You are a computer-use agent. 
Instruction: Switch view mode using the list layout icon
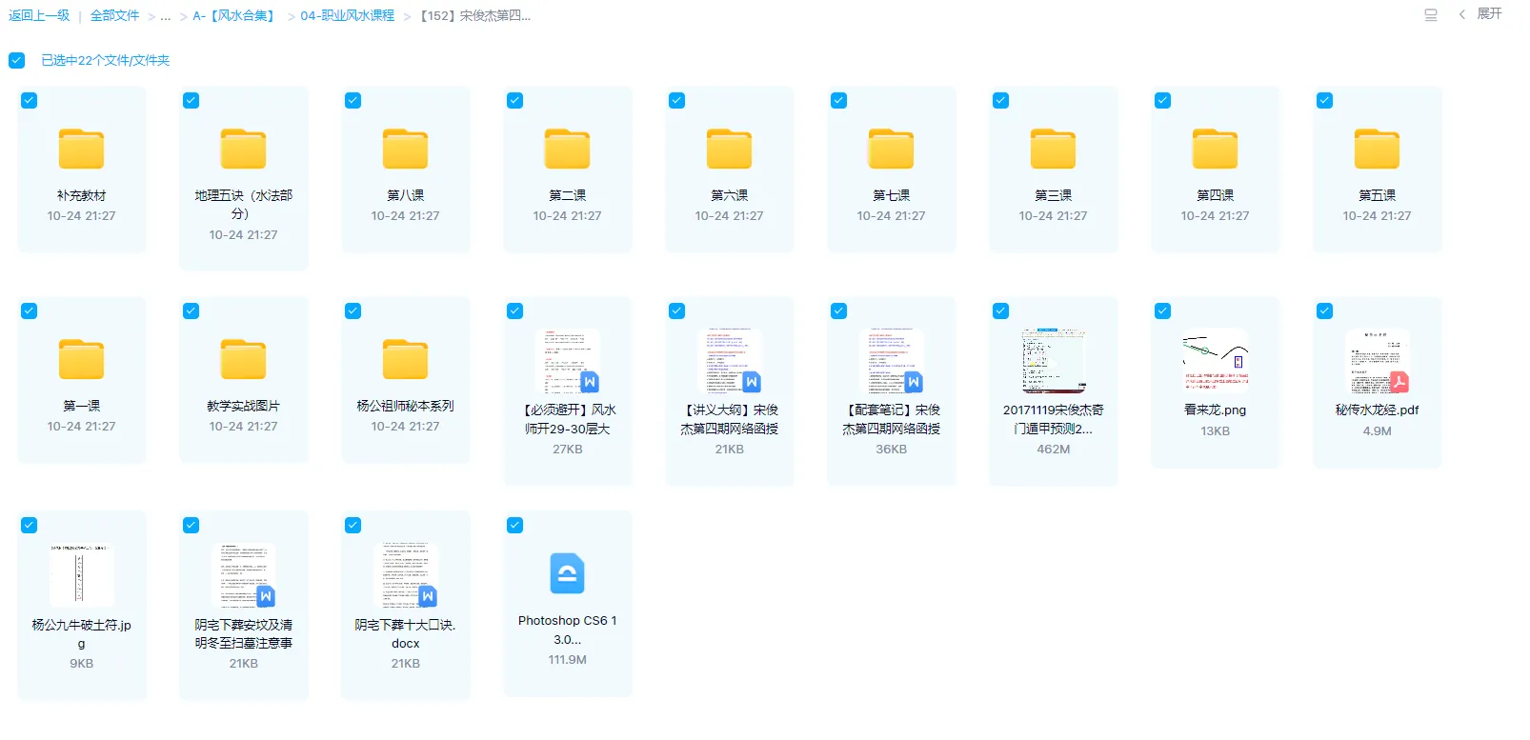1430,14
